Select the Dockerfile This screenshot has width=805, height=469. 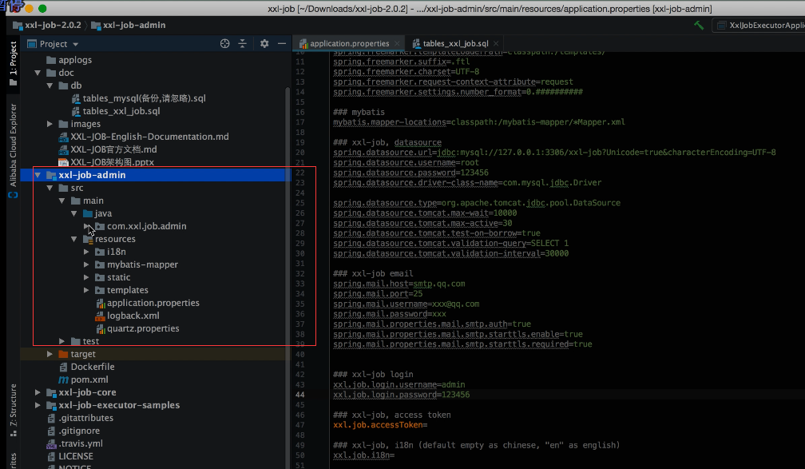(x=87, y=367)
